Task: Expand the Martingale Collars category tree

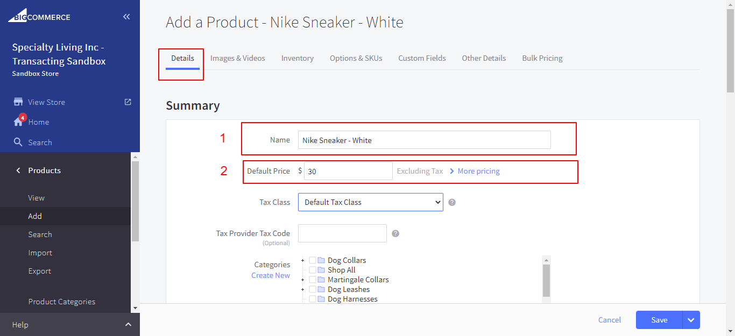Action: coord(303,280)
